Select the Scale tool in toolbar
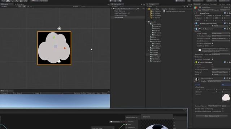The height and width of the screenshot is (129, 231). pyautogui.click(x=17, y=1)
